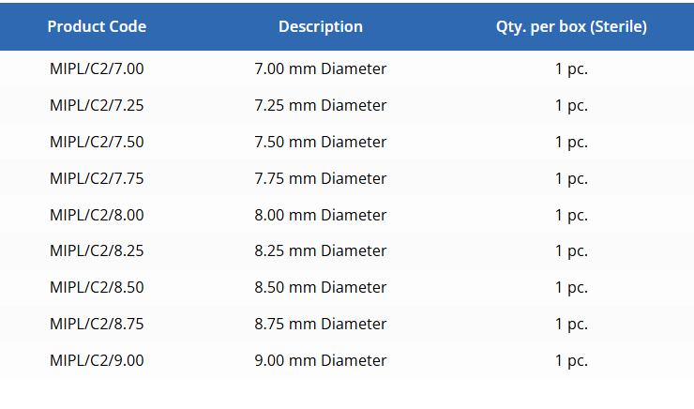Click the 7.00 mm Diameter description
Image resolution: width=694 pixels, height=409 pixels.
click(321, 69)
